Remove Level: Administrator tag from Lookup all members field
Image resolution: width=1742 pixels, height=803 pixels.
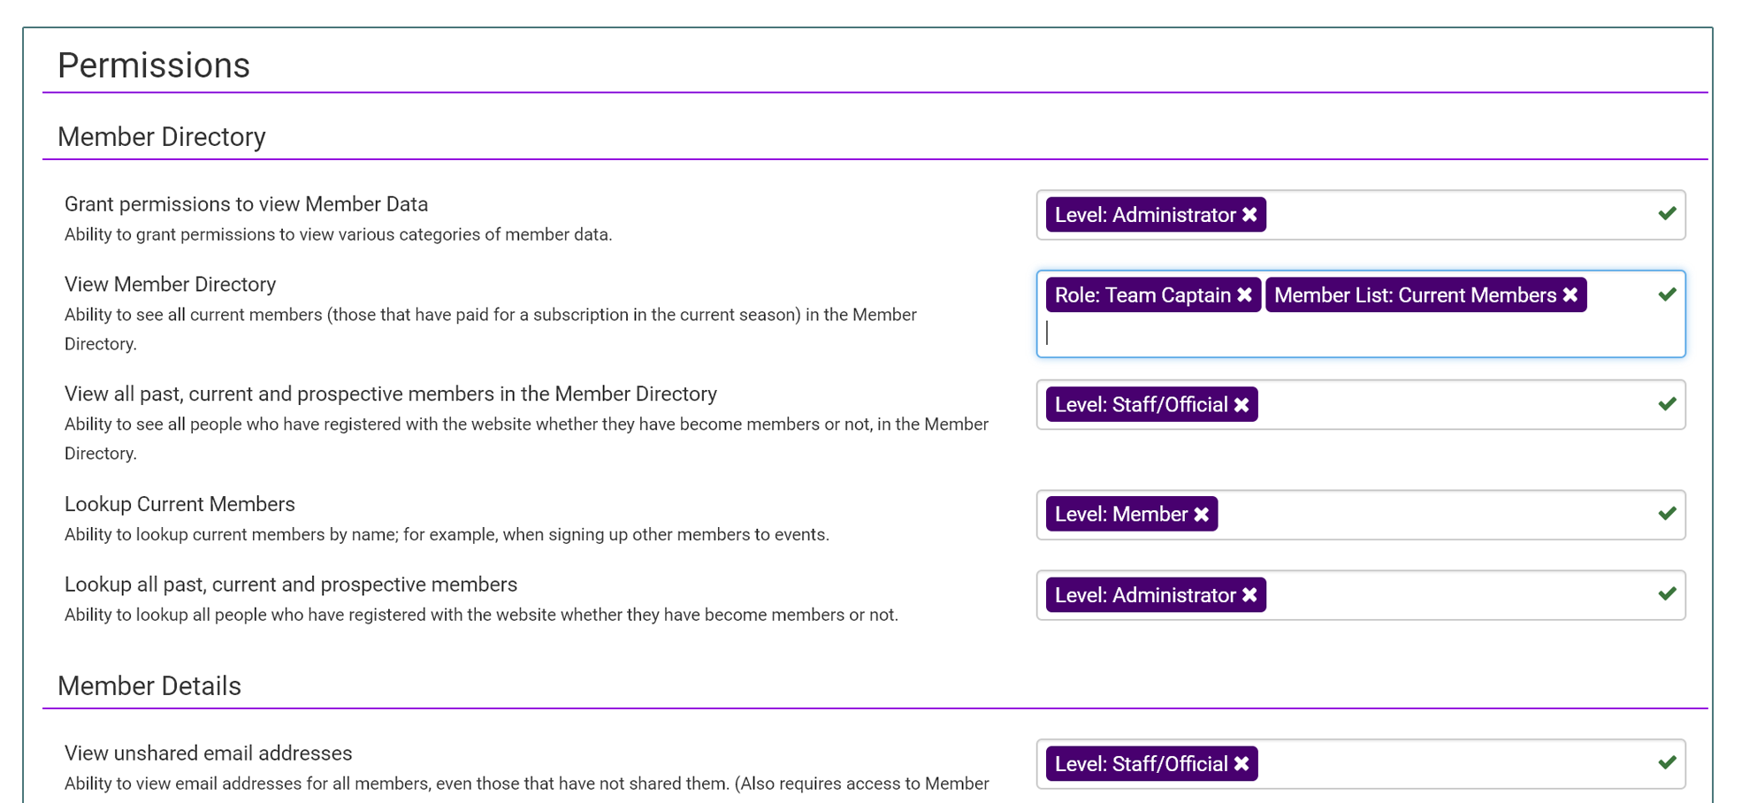tap(1249, 595)
